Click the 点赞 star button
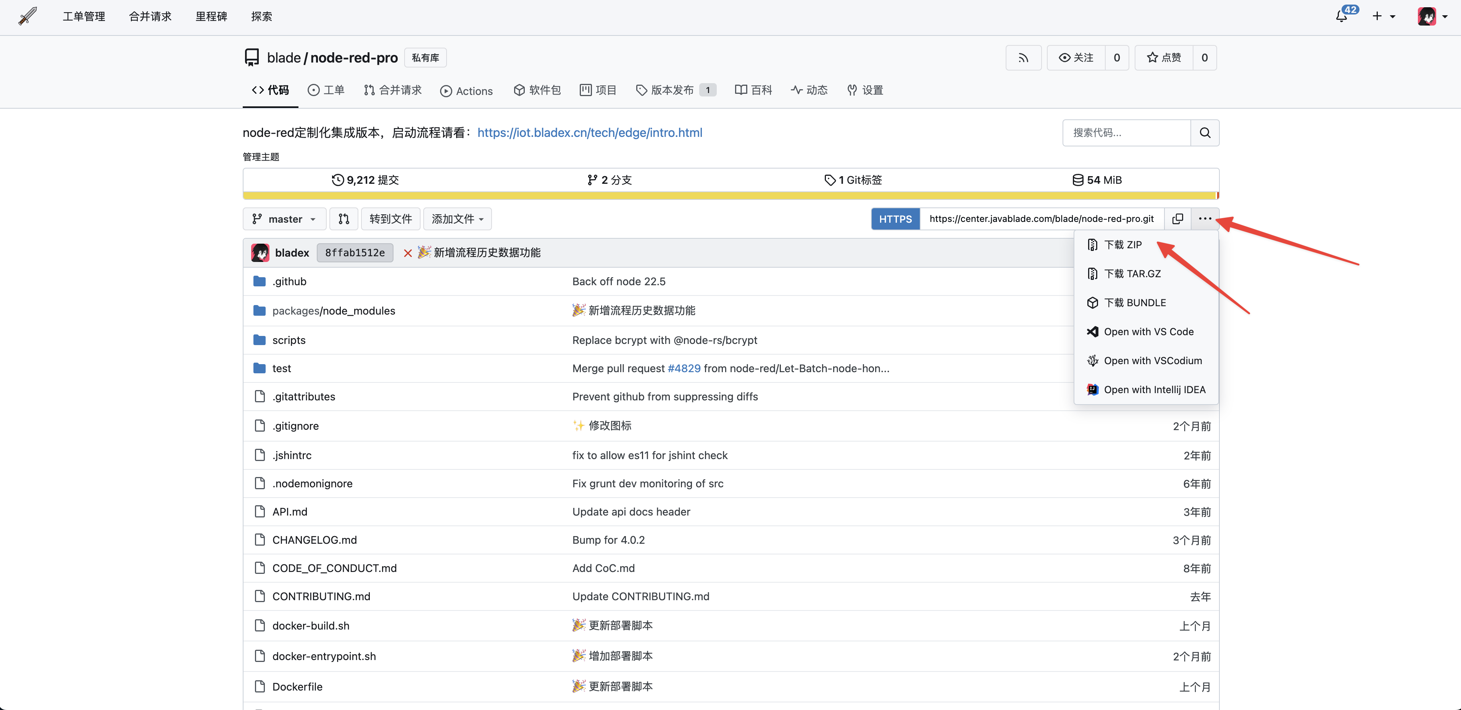The image size is (1461, 710). [x=1164, y=58]
